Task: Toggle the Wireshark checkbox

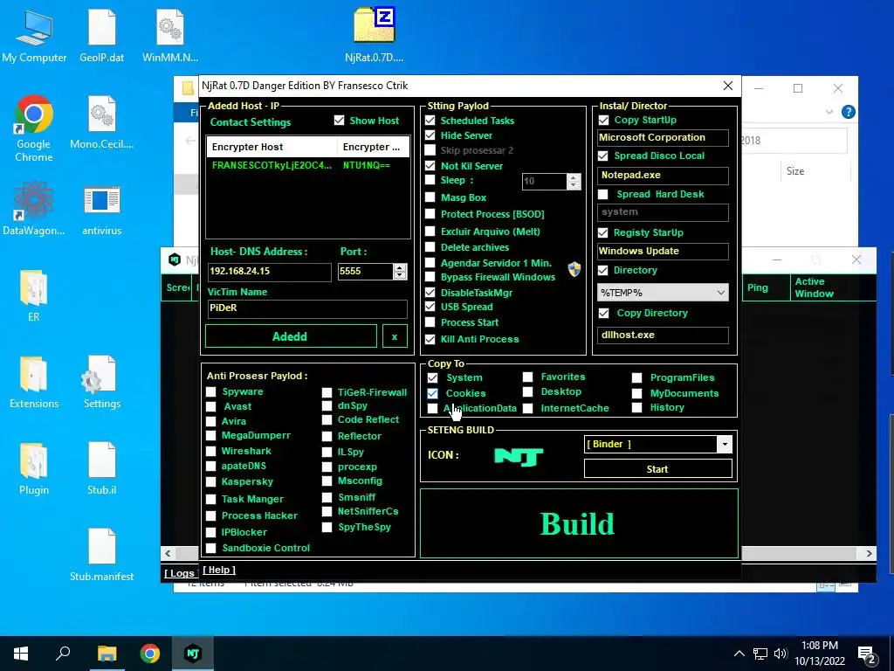Action: click(x=211, y=451)
